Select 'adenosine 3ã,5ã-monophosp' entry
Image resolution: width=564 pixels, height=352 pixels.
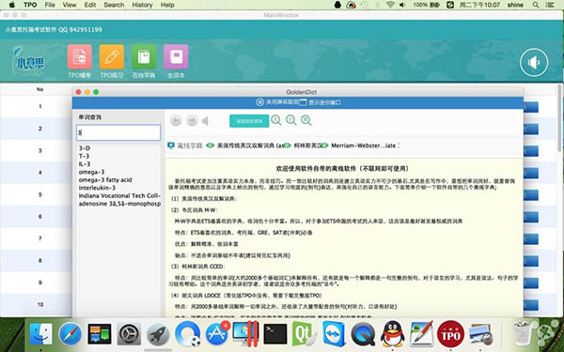pos(119,204)
